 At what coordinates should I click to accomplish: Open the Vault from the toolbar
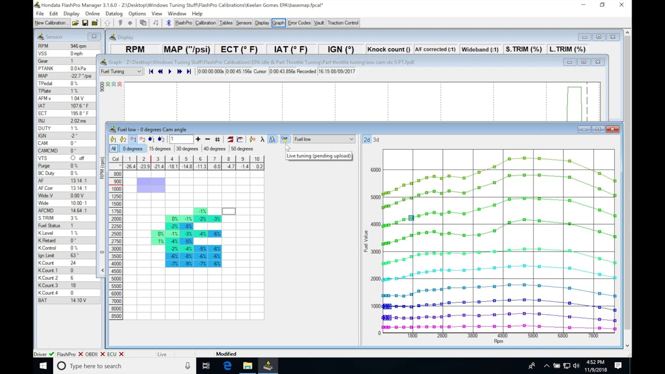[318, 22]
